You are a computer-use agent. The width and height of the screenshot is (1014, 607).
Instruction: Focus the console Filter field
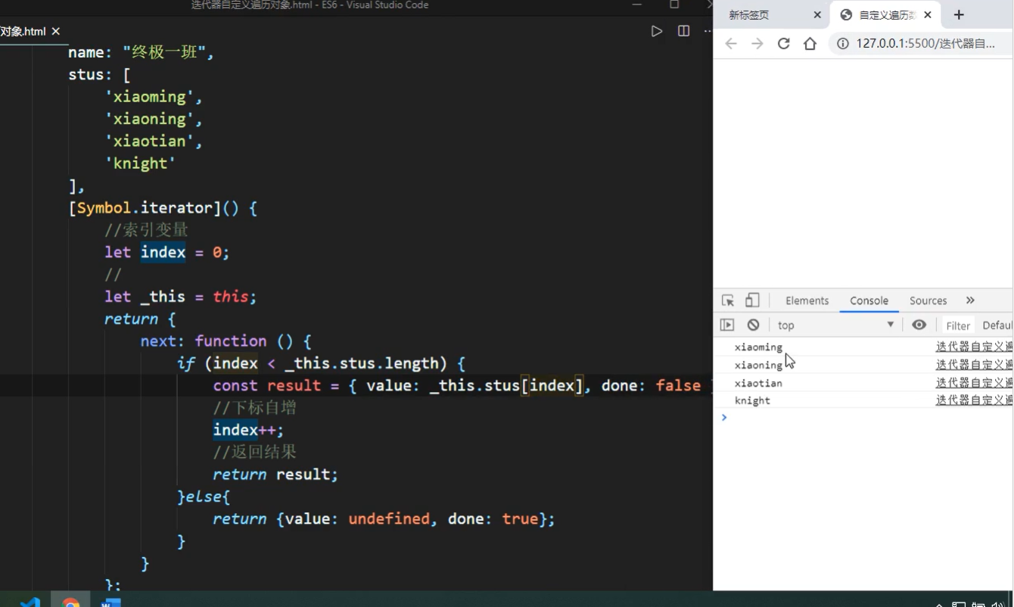[x=958, y=325]
